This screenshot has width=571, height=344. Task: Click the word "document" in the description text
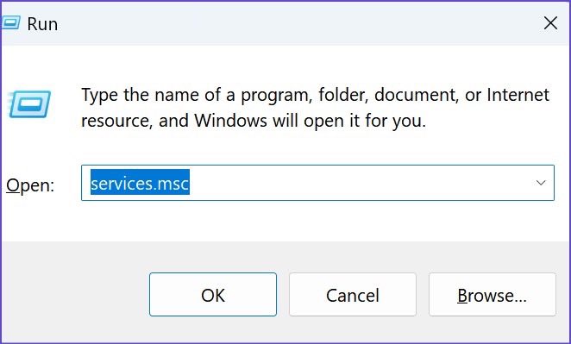point(416,95)
